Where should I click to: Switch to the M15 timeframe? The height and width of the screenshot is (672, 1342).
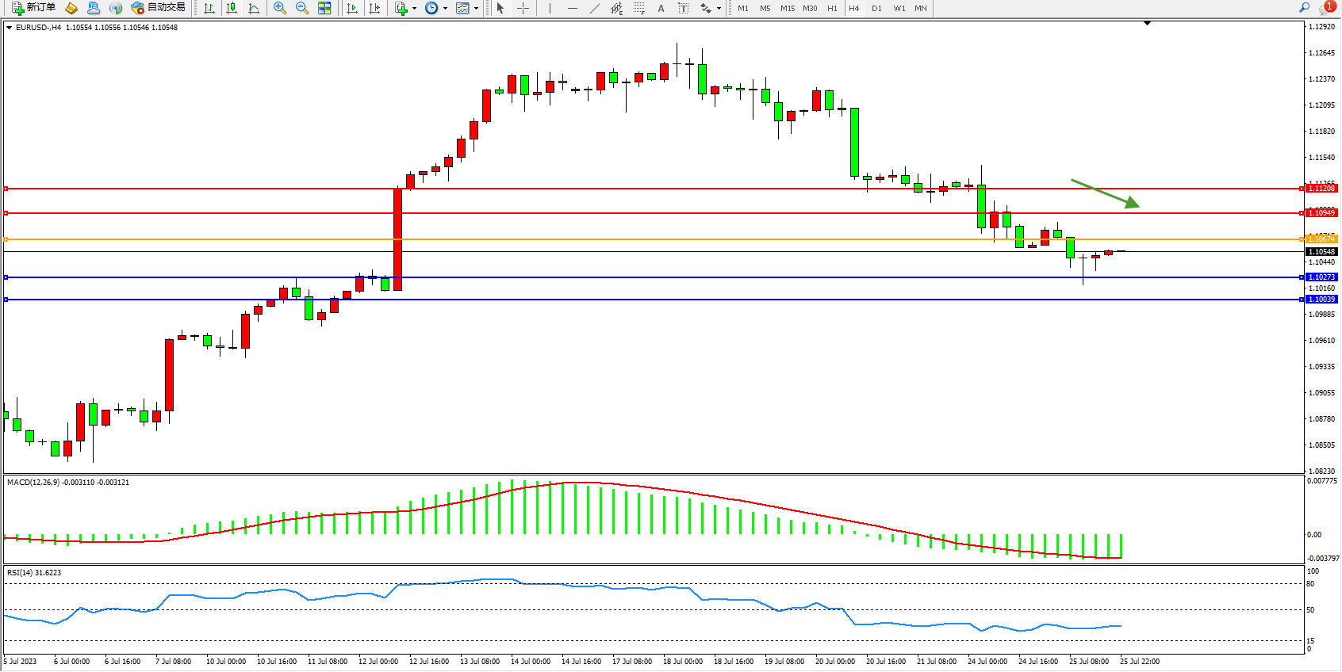point(787,8)
